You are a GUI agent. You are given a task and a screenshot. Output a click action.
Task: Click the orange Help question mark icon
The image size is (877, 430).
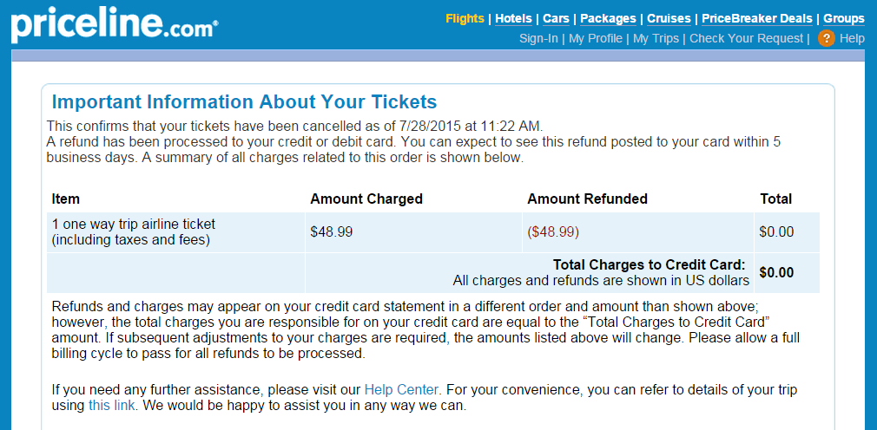click(x=826, y=38)
